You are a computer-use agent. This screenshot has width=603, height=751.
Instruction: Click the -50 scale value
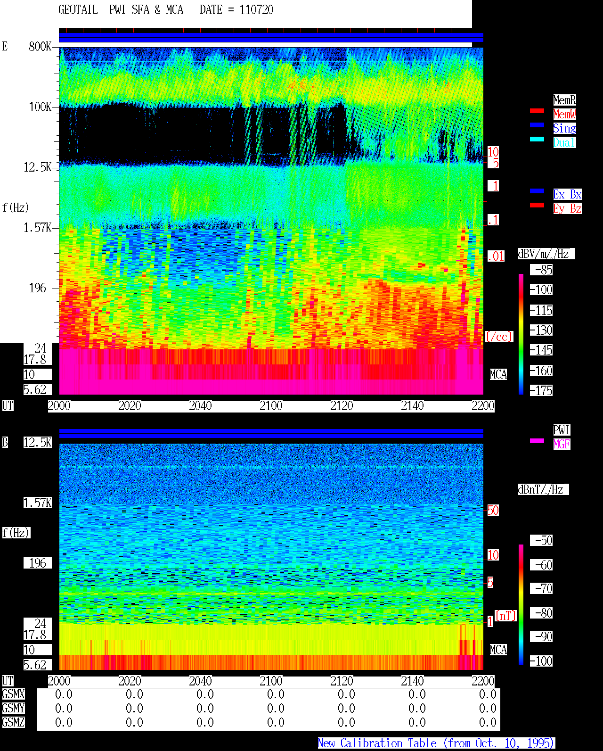pyautogui.click(x=541, y=540)
